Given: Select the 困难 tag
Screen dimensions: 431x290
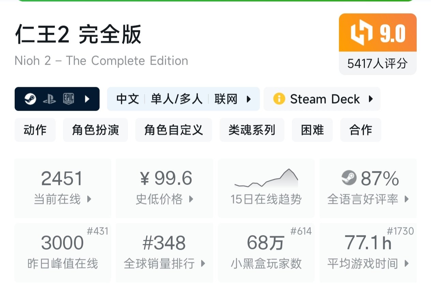Looking at the screenshot, I should 312,130.
